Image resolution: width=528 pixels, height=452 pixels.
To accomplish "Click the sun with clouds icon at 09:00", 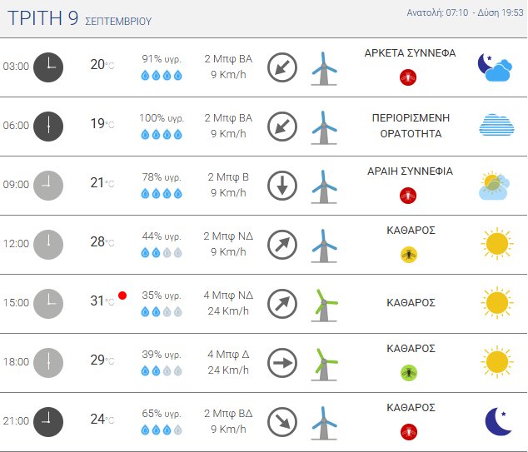I will pyautogui.click(x=494, y=186).
